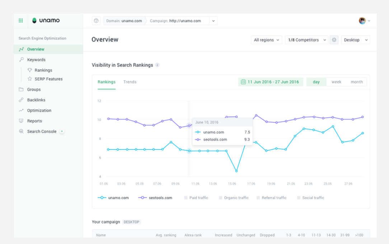Click the Optimization trend icon
Viewport: 389px width, 244px height.
21,110
